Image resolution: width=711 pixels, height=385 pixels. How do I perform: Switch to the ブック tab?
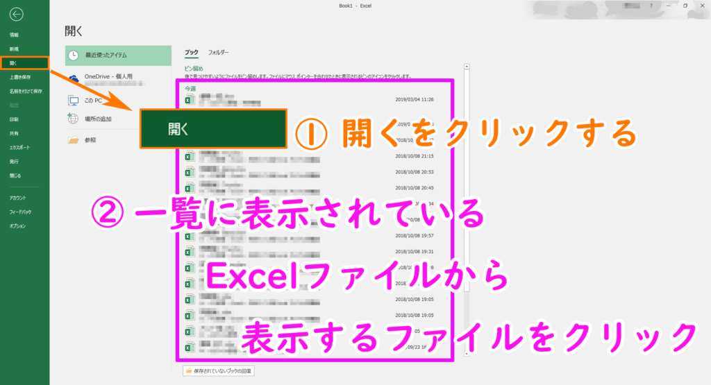pyautogui.click(x=192, y=53)
